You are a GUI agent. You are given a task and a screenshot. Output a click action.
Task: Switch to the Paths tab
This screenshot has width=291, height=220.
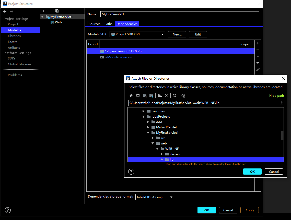[108, 24]
